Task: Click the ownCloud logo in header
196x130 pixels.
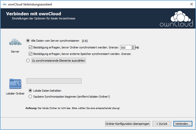Action: click(177, 19)
